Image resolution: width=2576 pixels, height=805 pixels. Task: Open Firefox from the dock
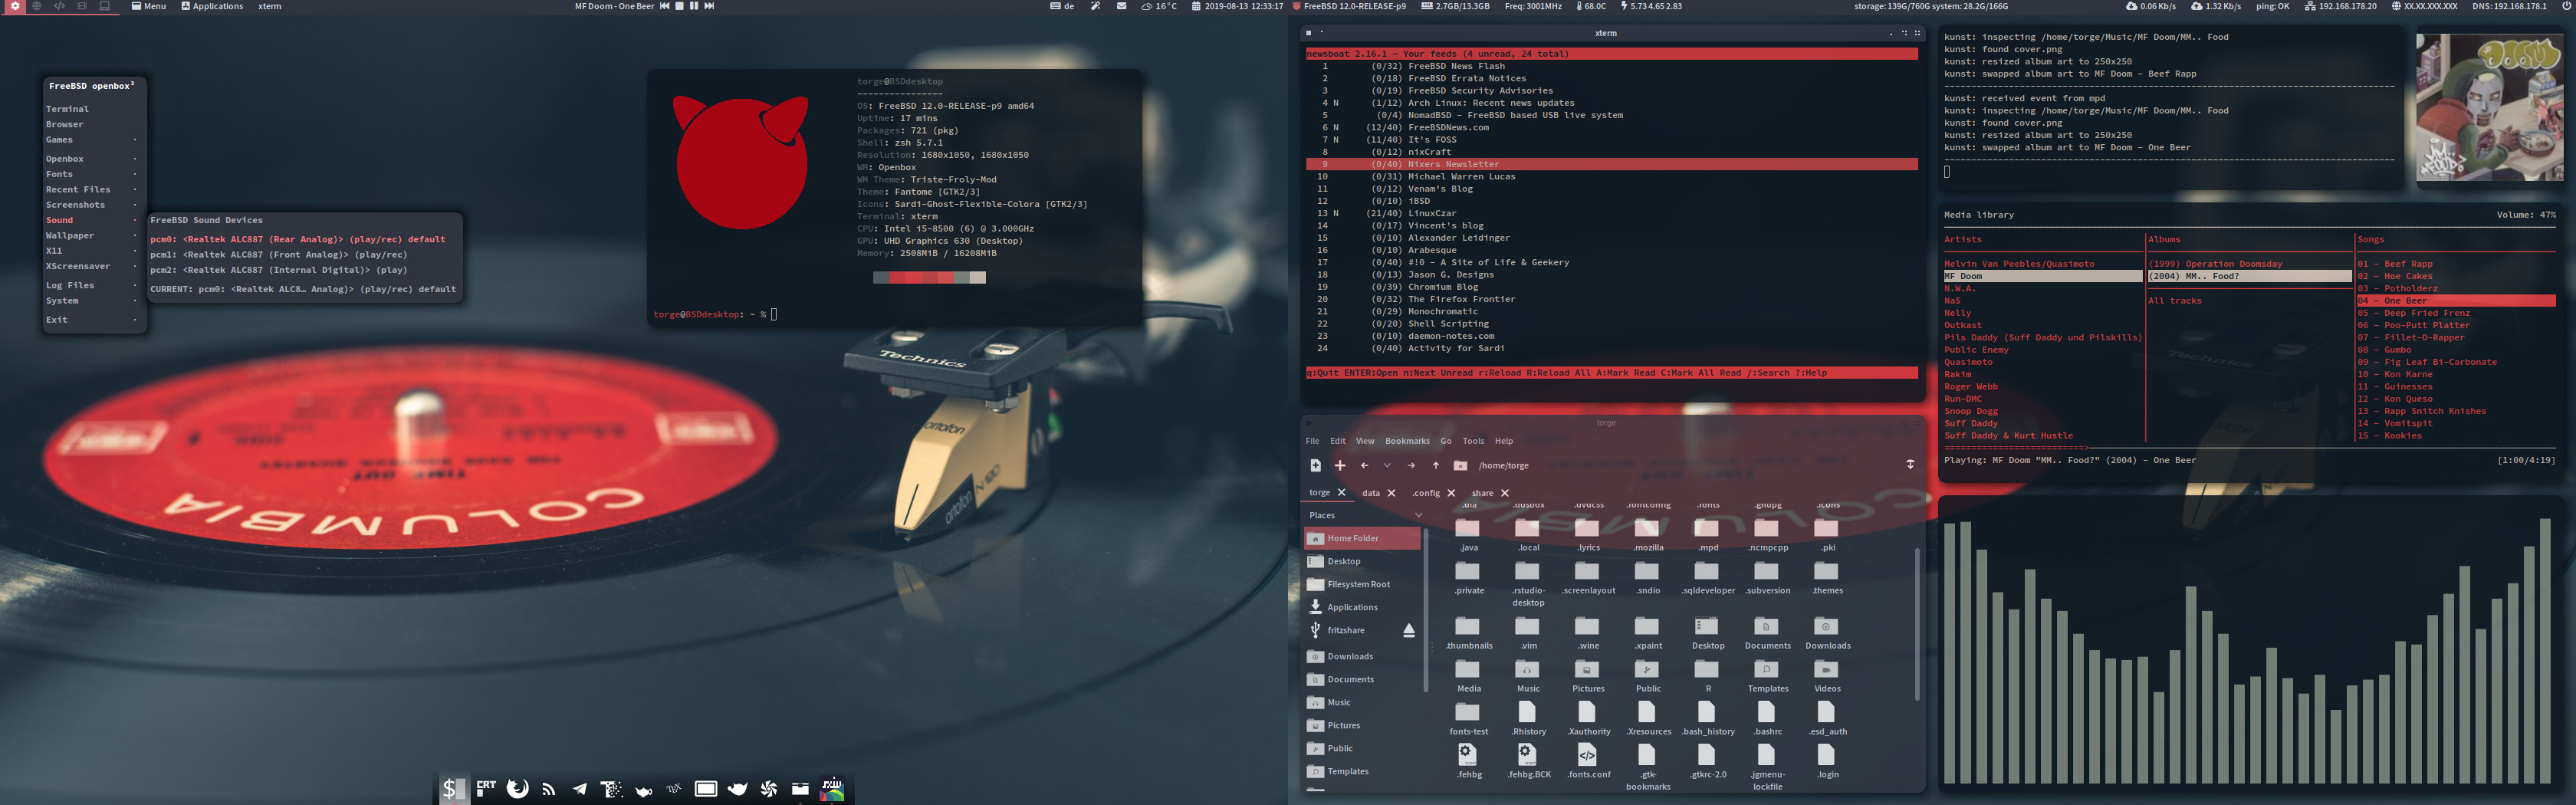[517, 789]
